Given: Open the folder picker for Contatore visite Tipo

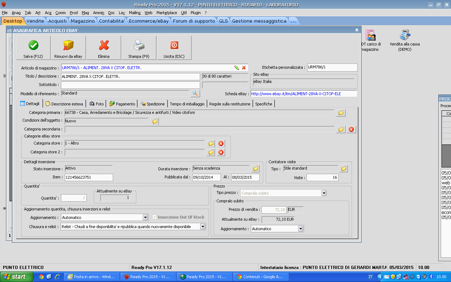Looking at the screenshot, I should pyautogui.click(x=344, y=168).
